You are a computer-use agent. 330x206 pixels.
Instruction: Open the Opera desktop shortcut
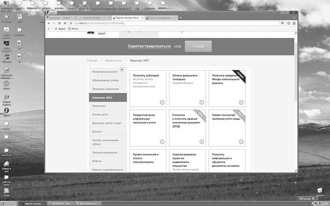[x=6, y=111]
